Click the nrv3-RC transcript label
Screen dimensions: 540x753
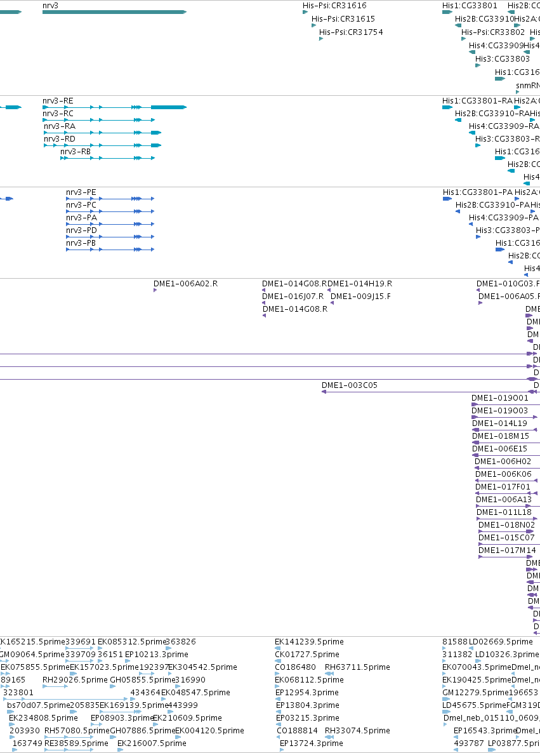pyautogui.click(x=58, y=114)
